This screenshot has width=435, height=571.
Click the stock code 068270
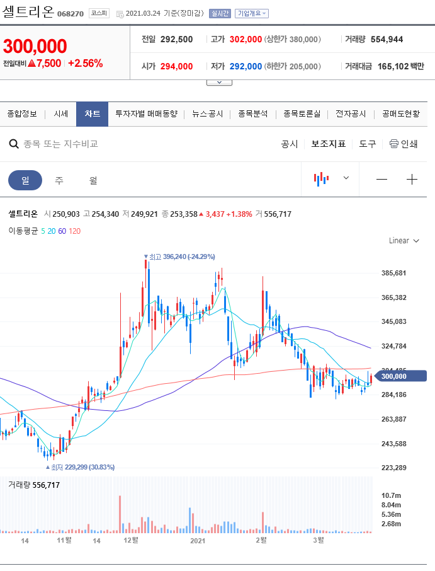[x=71, y=14]
